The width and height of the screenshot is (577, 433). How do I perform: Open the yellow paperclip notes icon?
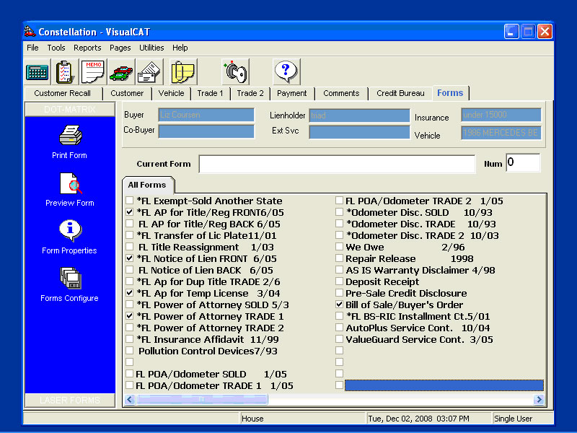click(x=183, y=71)
